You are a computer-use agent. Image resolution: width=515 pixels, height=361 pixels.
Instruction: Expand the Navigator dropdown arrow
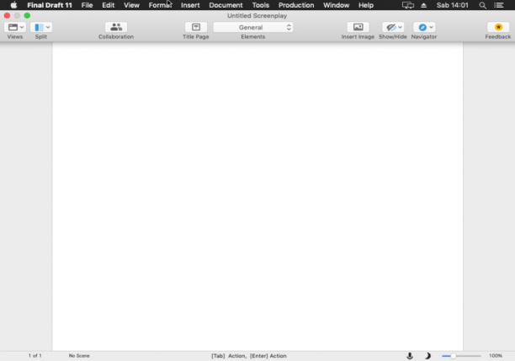point(431,27)
